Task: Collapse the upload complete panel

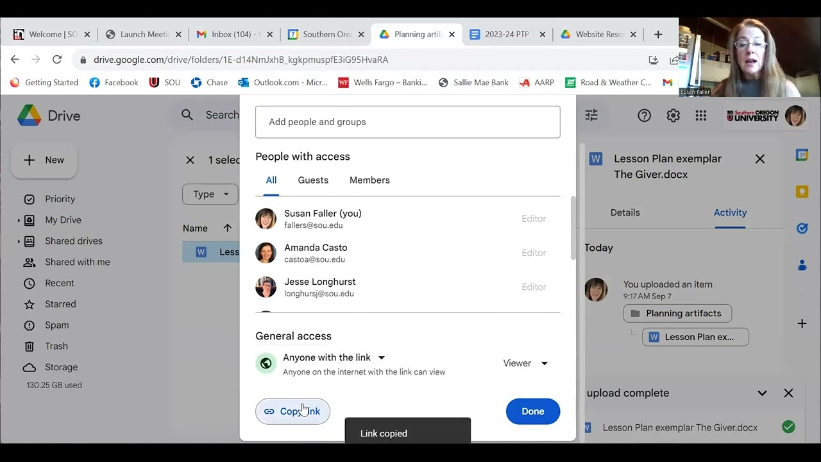Action: (x=762, y=393)
